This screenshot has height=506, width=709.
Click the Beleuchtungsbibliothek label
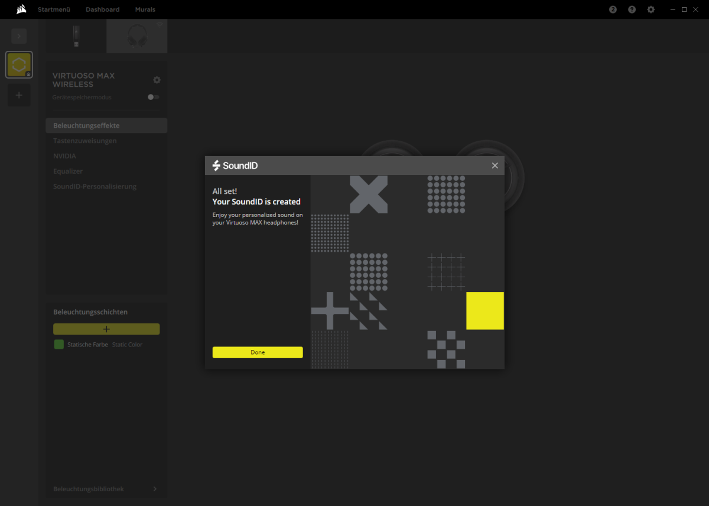pyautogui.click(x=89, y=489)
